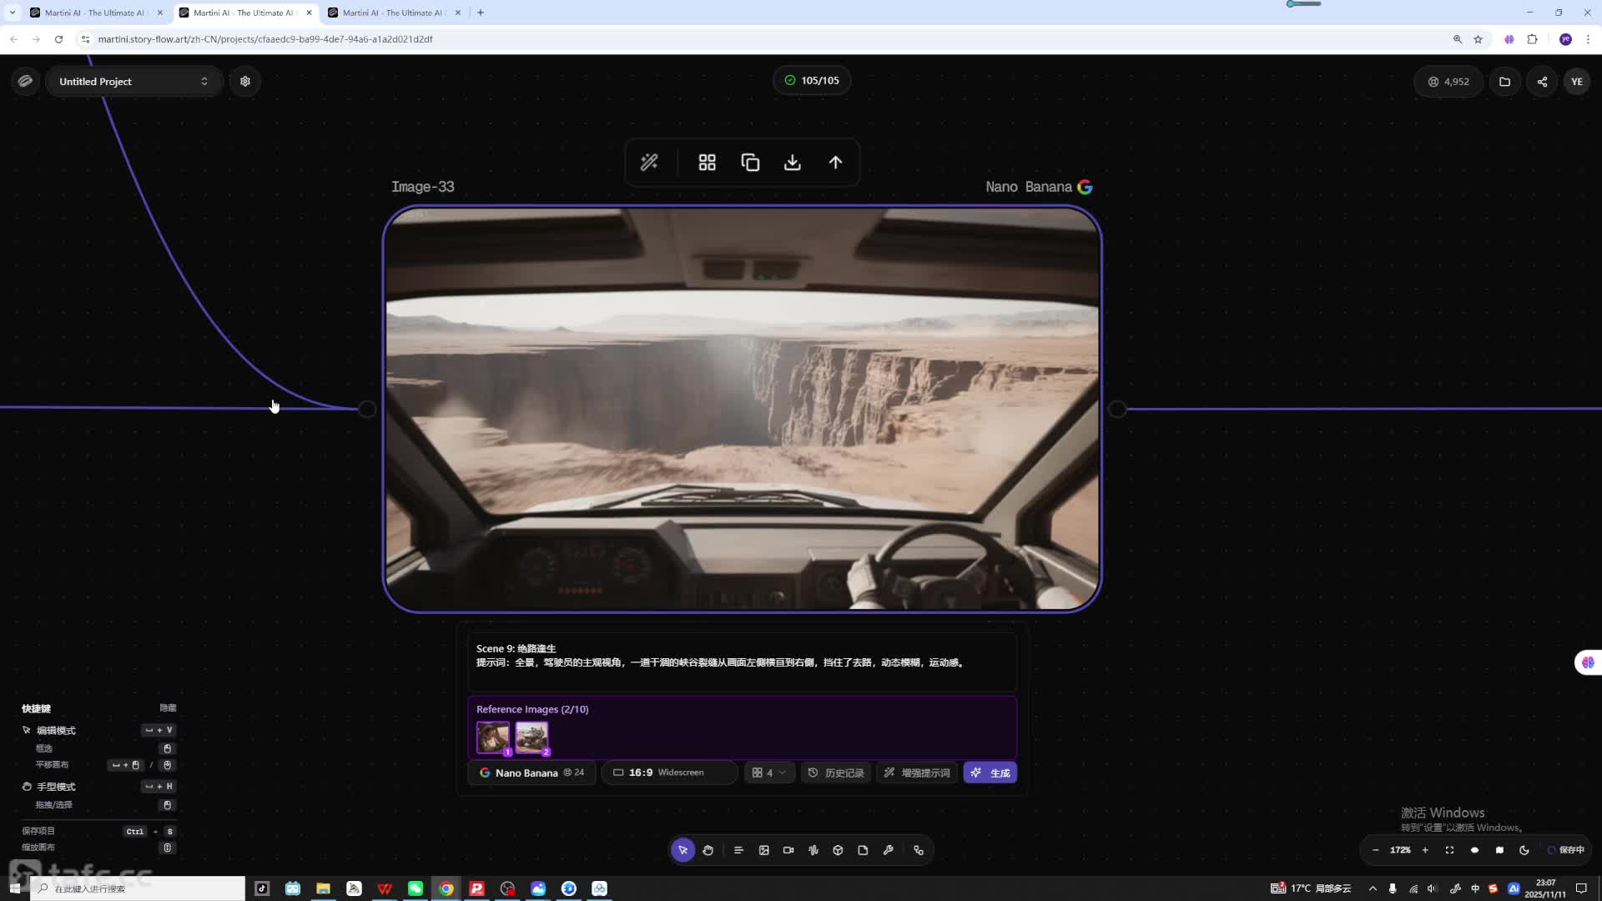Click the magic wand edit icon above image
The height and width of the screenshot is (901, 1602).
(649, 163)
